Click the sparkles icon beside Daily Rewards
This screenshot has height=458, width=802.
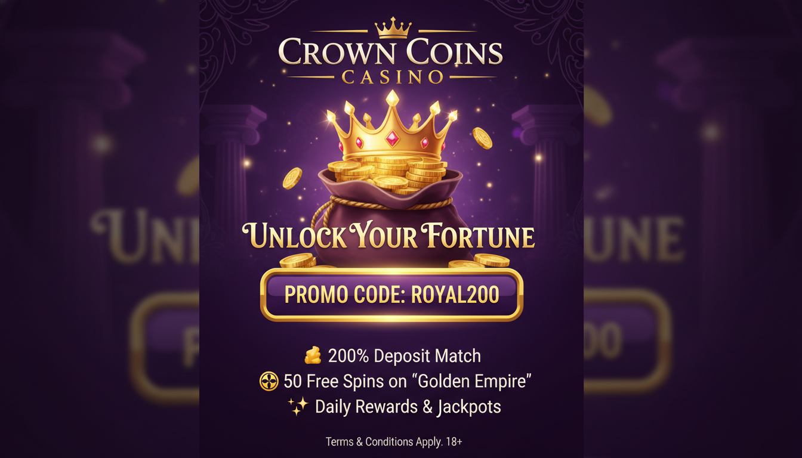click(x=298, y=406)
